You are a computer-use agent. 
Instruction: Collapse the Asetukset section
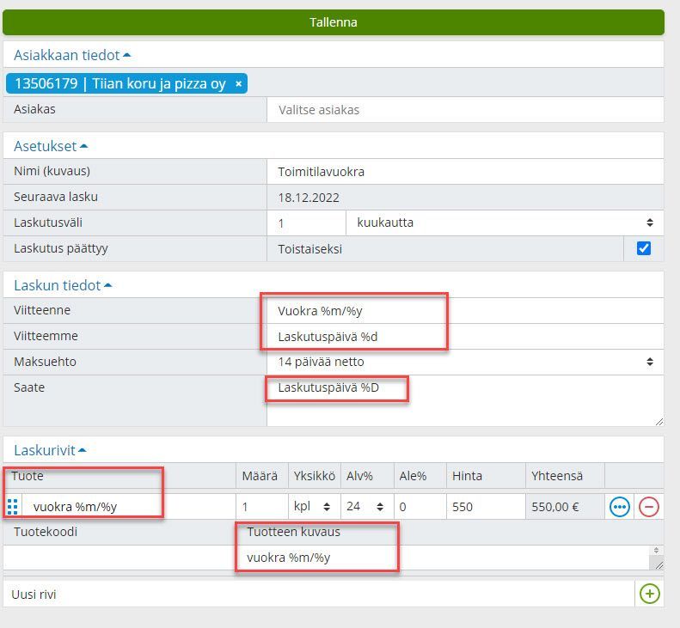(x=51, y=146)
